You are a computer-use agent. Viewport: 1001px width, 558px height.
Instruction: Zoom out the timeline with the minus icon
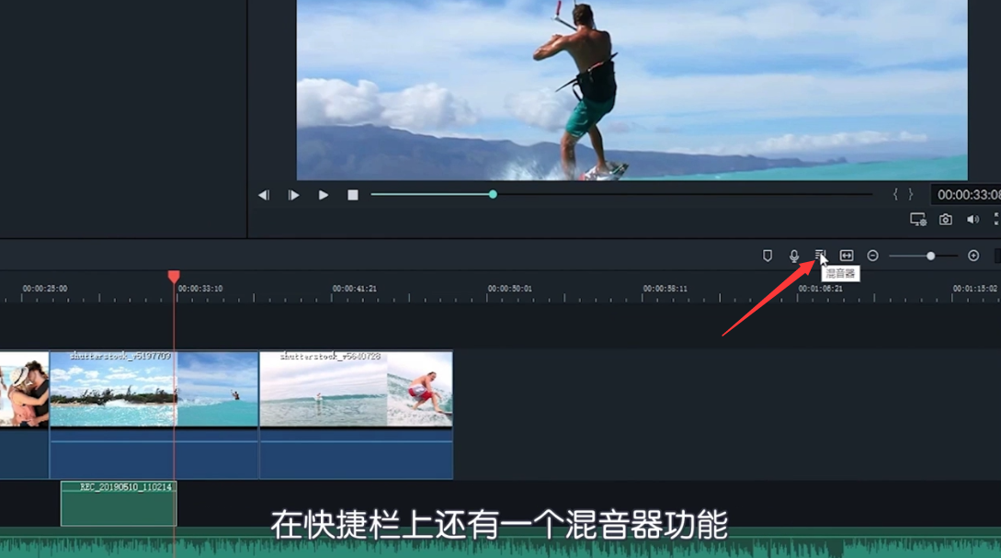(x=872, y=256)
